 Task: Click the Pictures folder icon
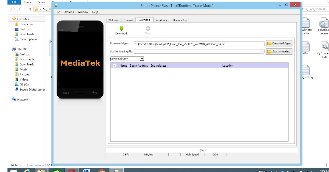point(17,74)
